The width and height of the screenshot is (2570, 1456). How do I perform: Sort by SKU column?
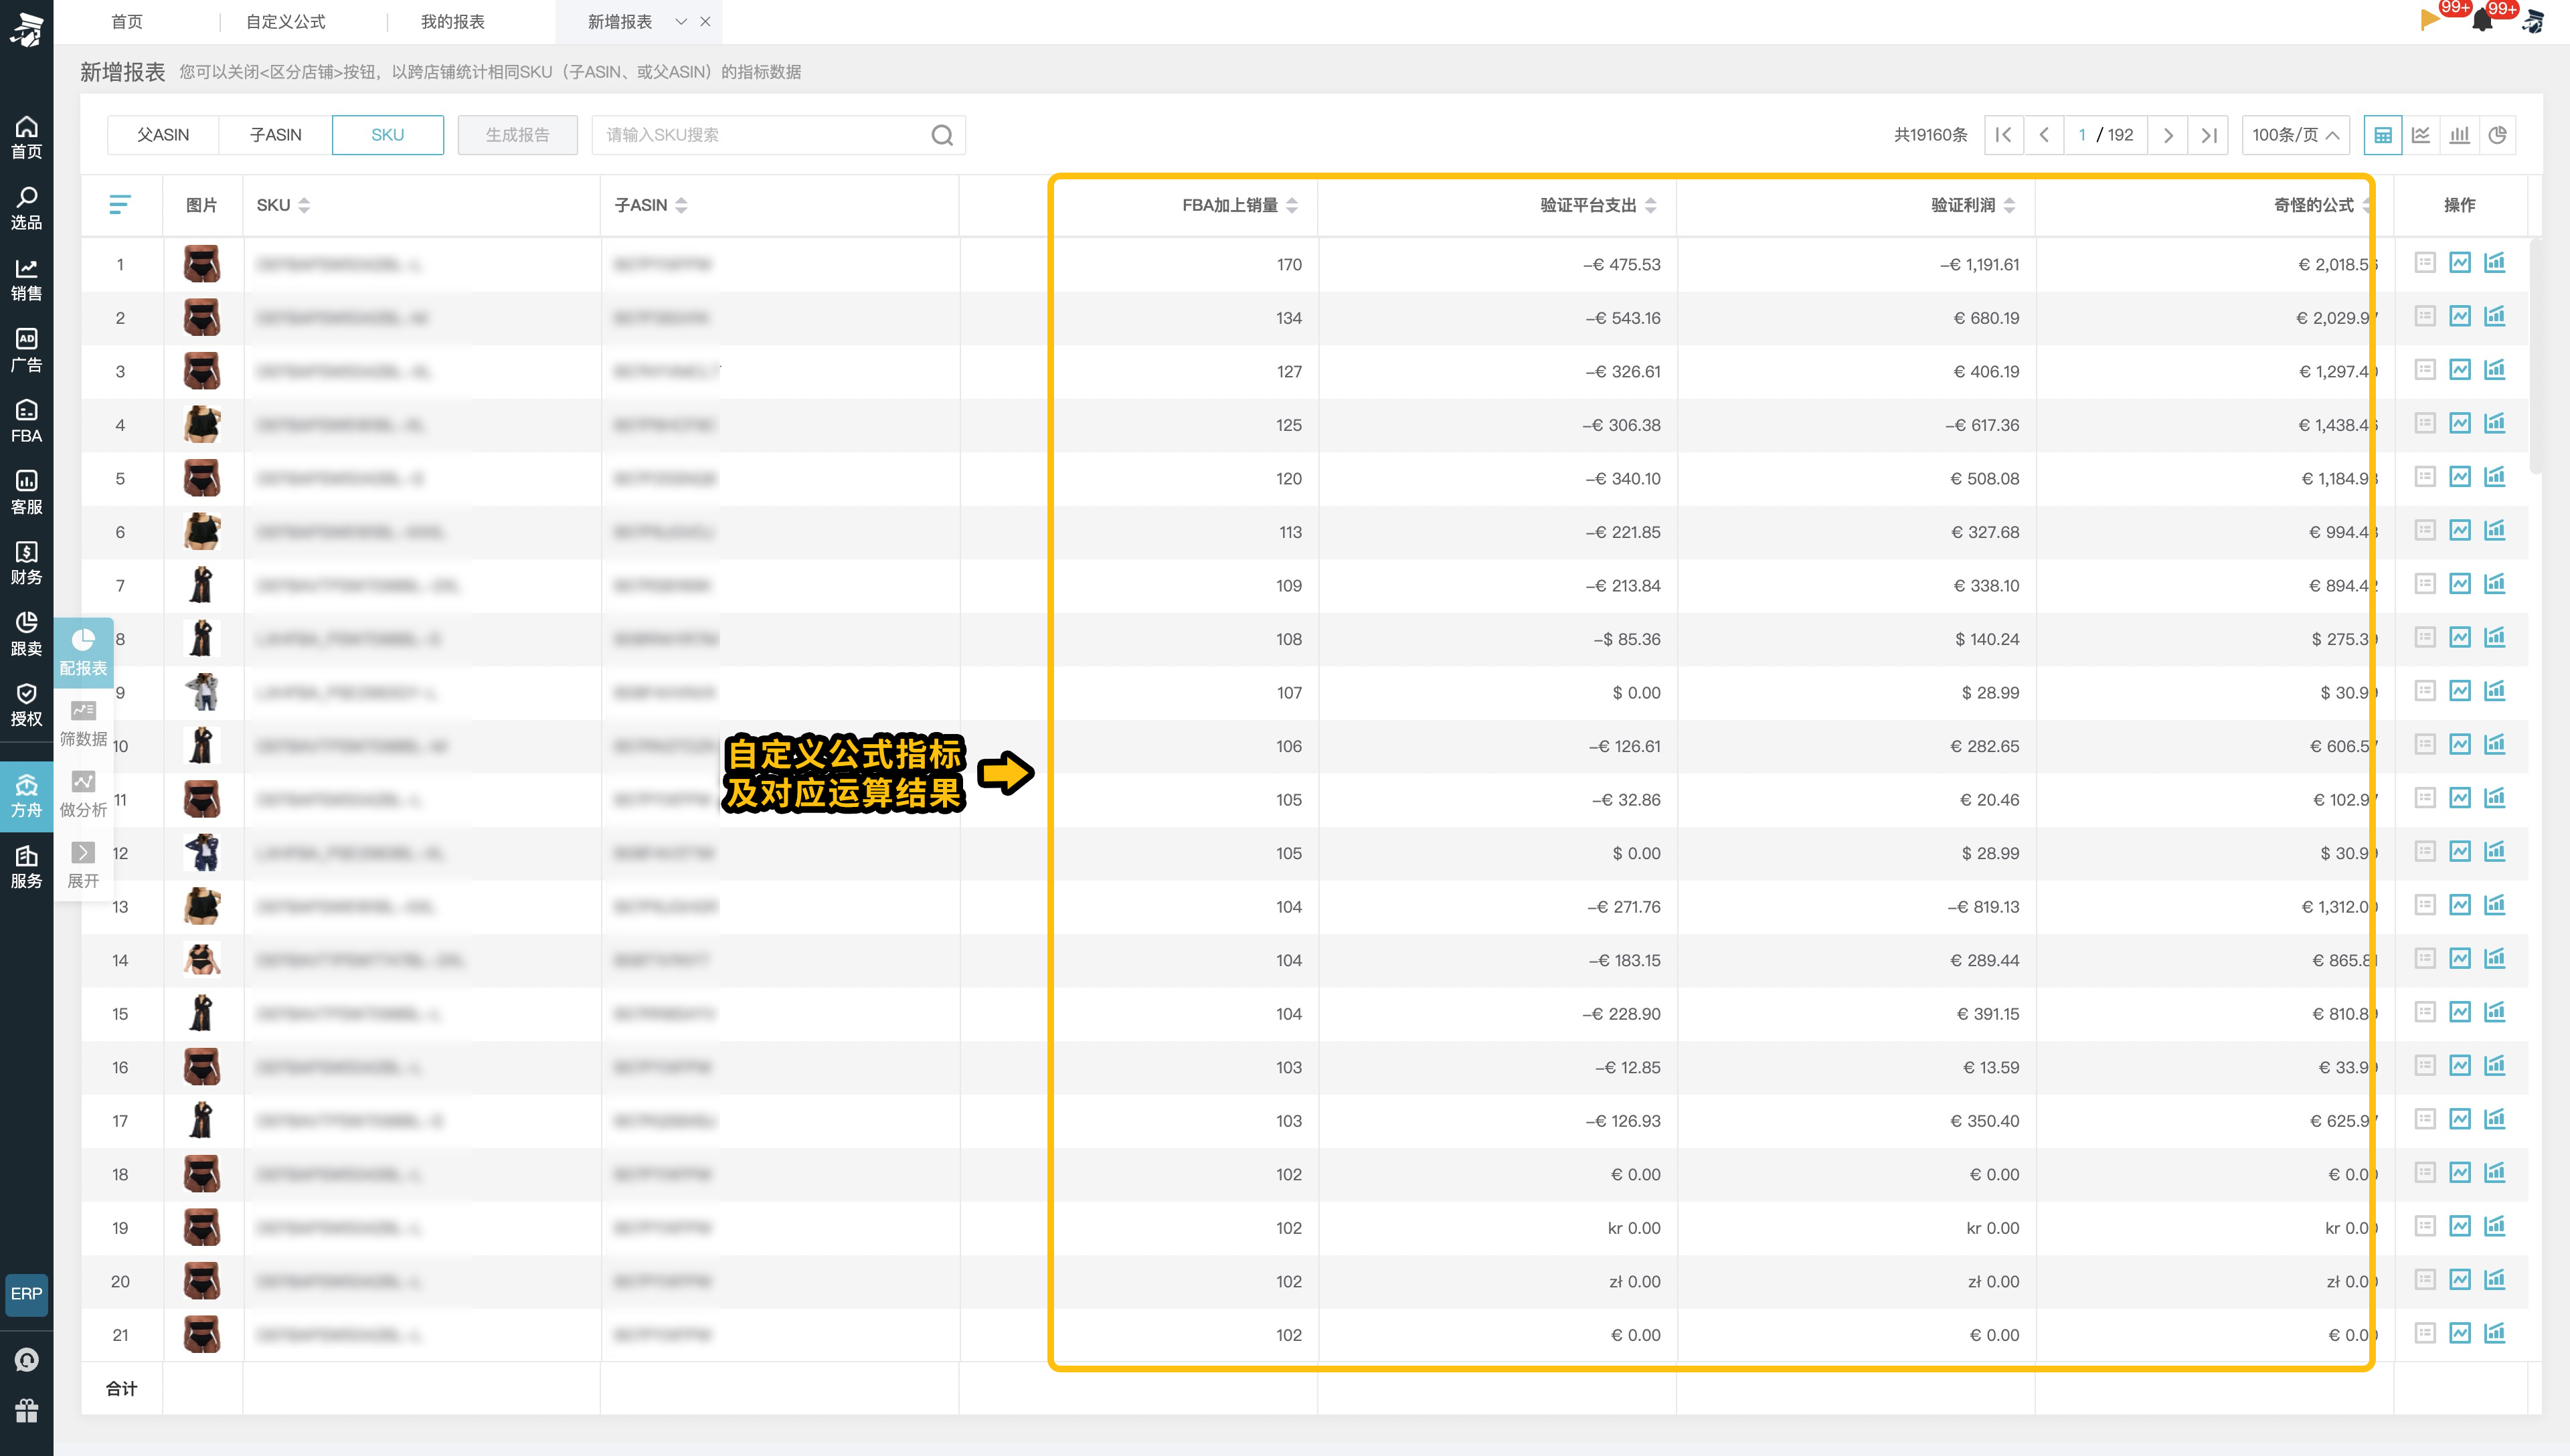(x=304, y=205)
